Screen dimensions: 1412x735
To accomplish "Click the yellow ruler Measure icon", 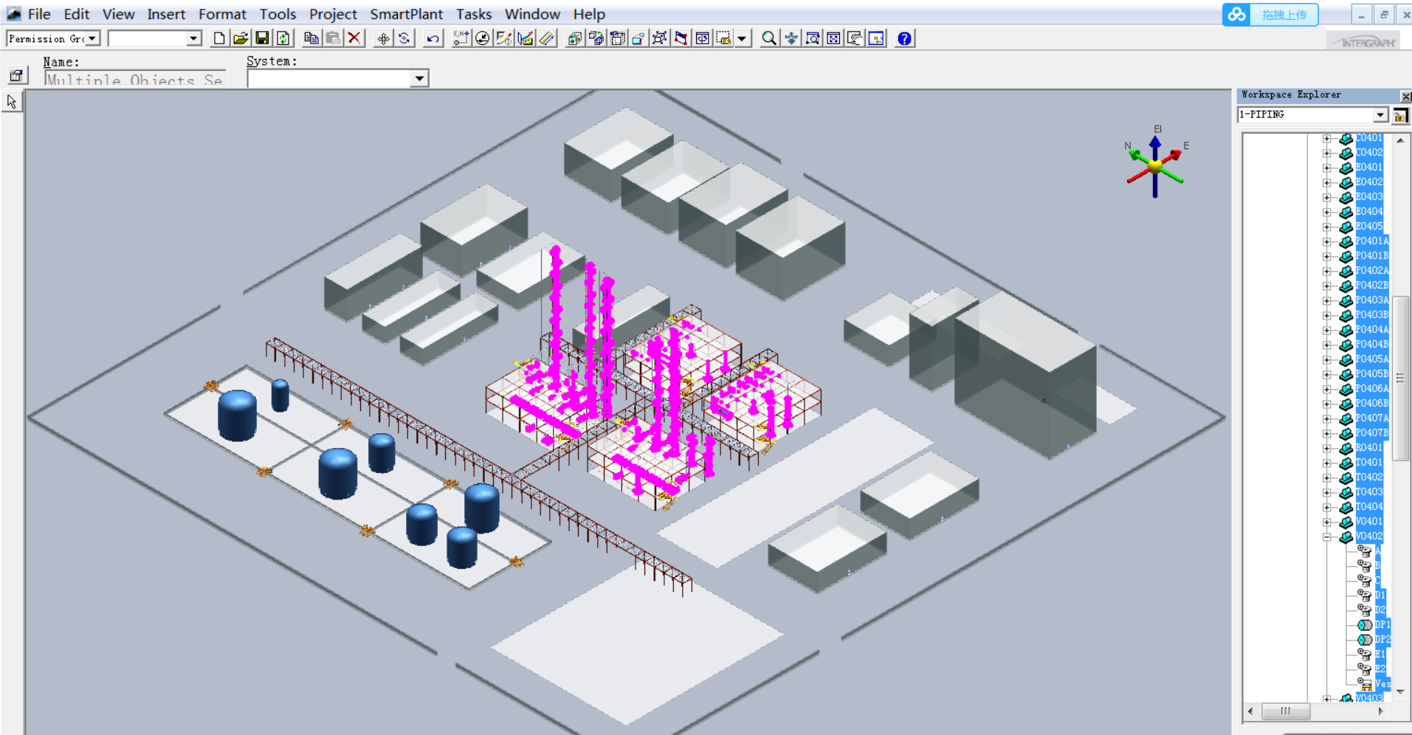I will click(547, 38).
